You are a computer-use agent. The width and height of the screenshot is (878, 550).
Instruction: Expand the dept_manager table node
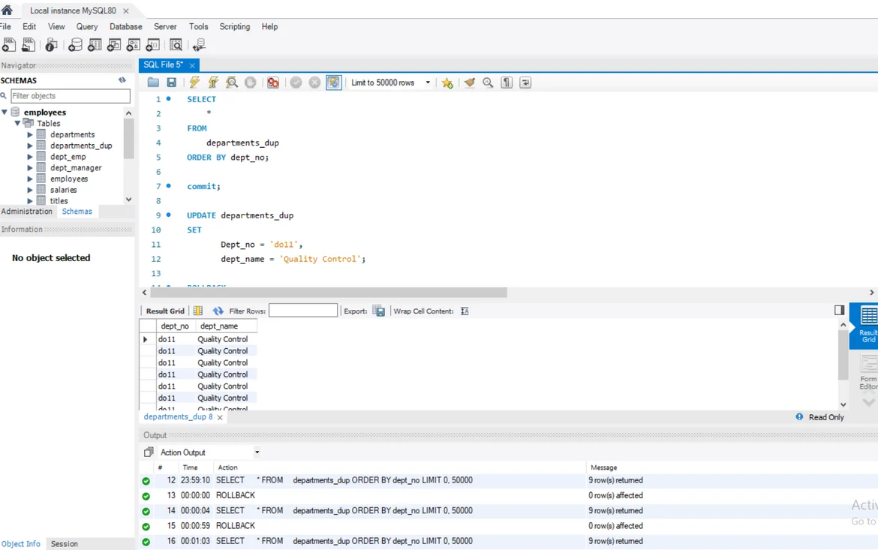(x=30, y=168)
